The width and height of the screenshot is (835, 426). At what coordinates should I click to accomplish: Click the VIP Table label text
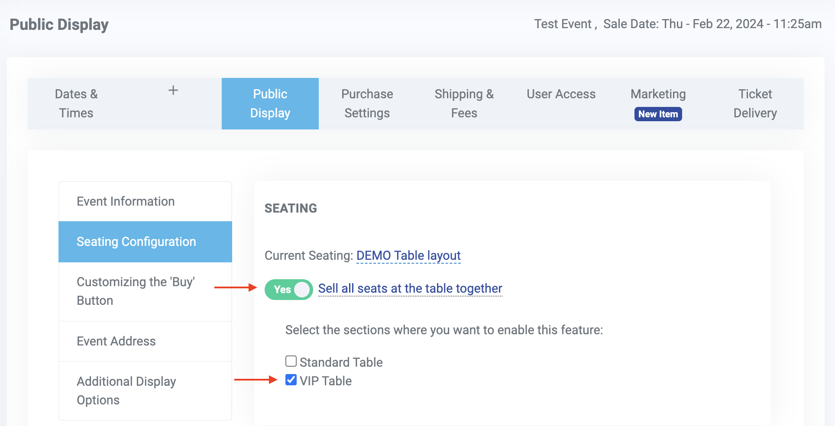pyautogui.click(x=326, y=381)
